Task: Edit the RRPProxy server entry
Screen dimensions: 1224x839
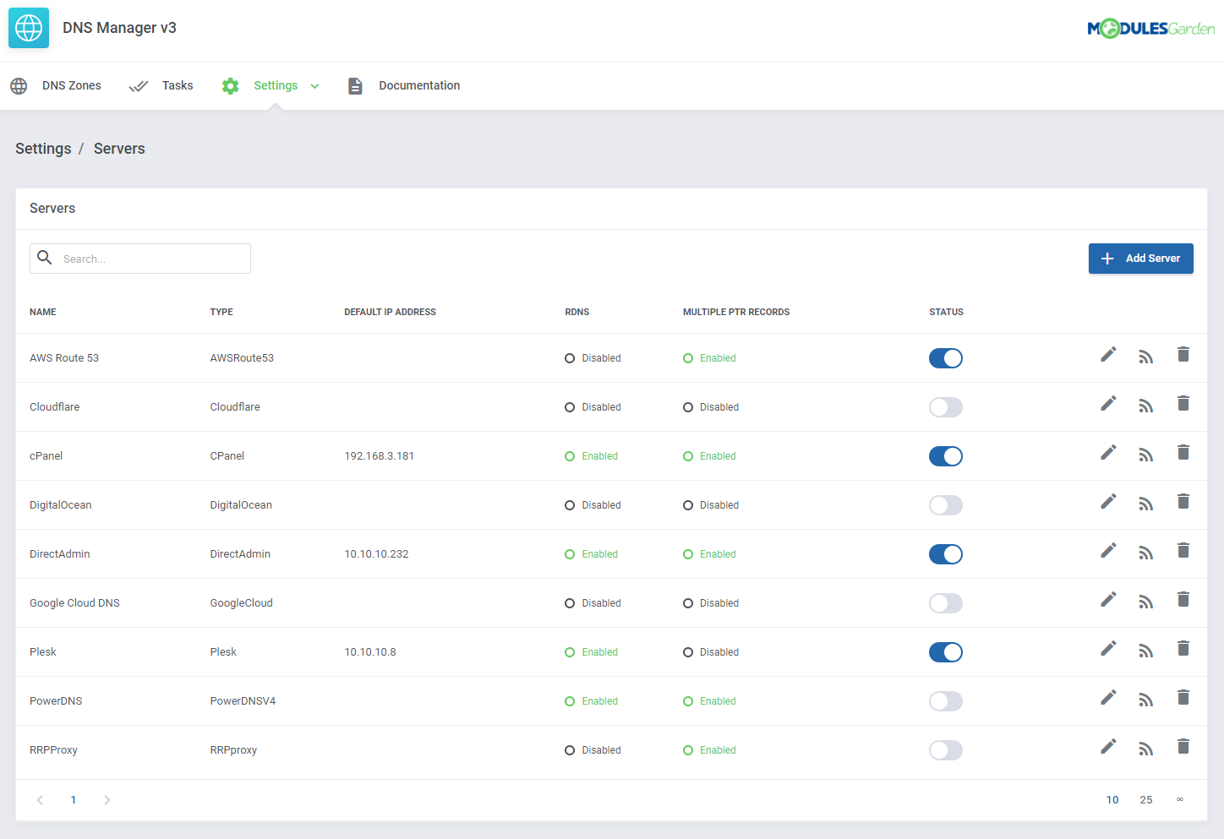Action: pyautogui.click(x=1108, y=747)
